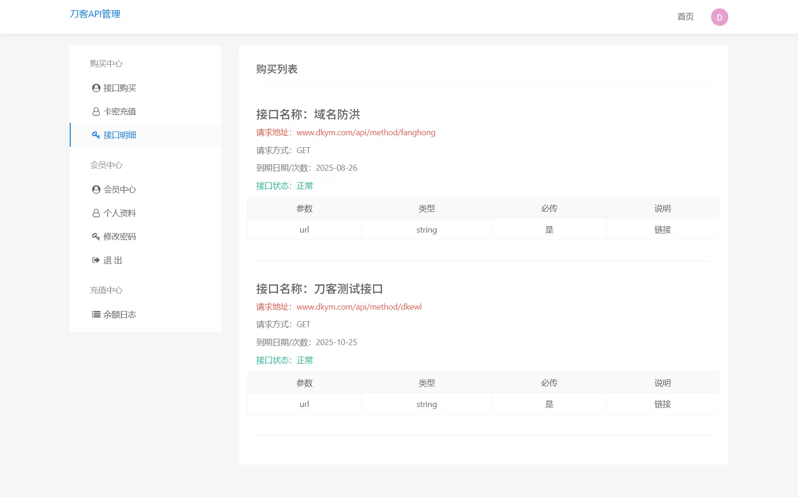Click the 会员中心 section header

[x=106, y=165]
